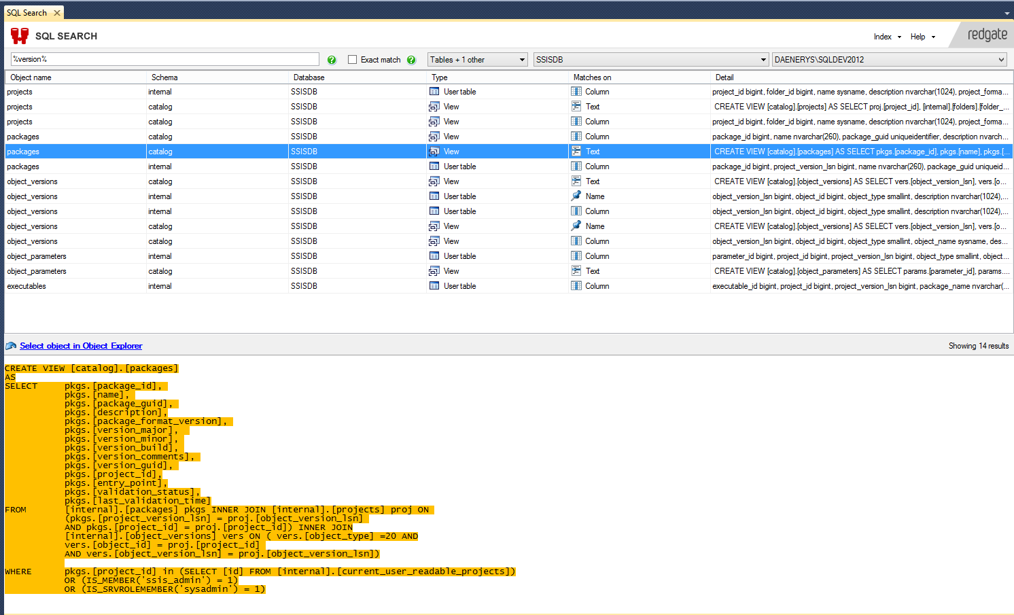Viewport: 1014px width, 615px height.
Task: Sort by Database column header
Action: tap(357, 77)
